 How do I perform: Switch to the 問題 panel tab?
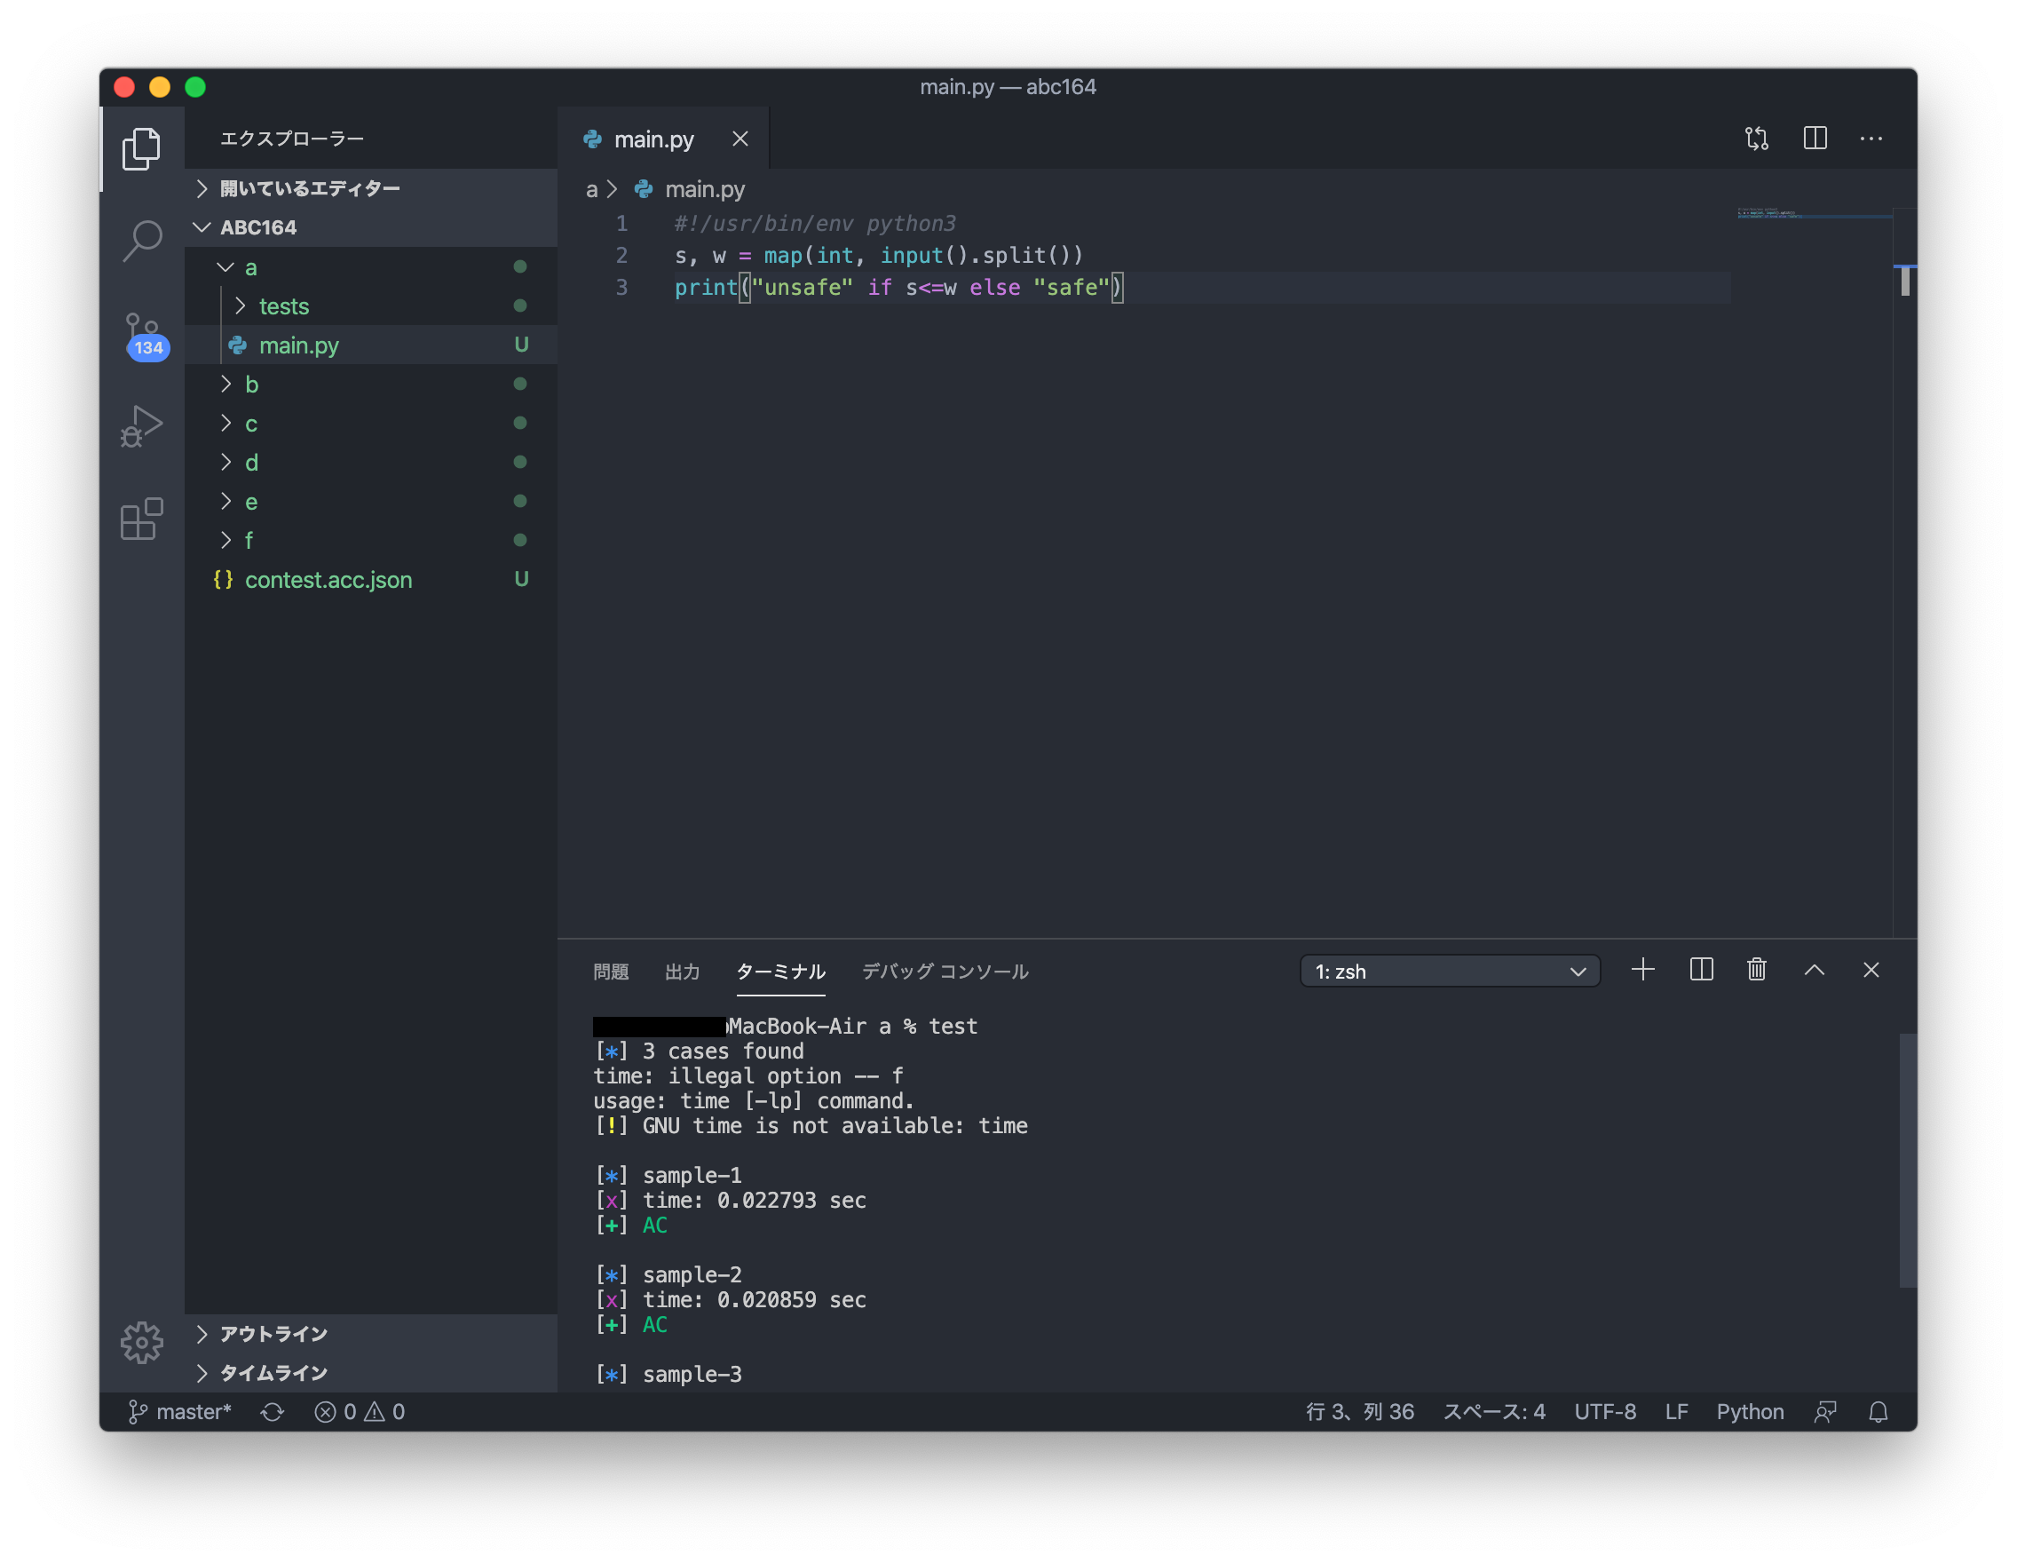point(611,971)
